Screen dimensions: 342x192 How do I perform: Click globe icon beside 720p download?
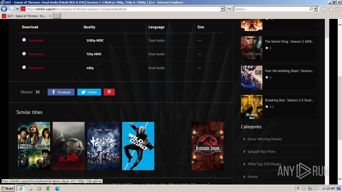(24, 54)
